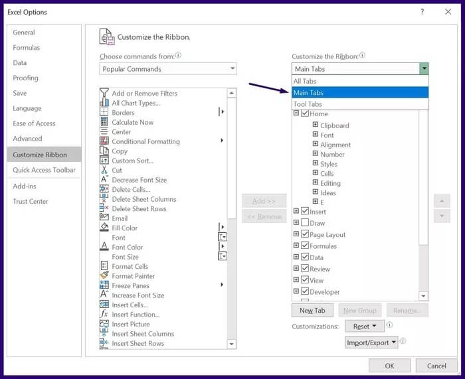
Task: Click the Help question mark icon
Action: 422,12
